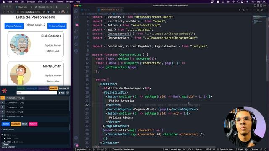The image size is (269, 151).
Task: Toggle fresh queries status filter
Action: 21,89
